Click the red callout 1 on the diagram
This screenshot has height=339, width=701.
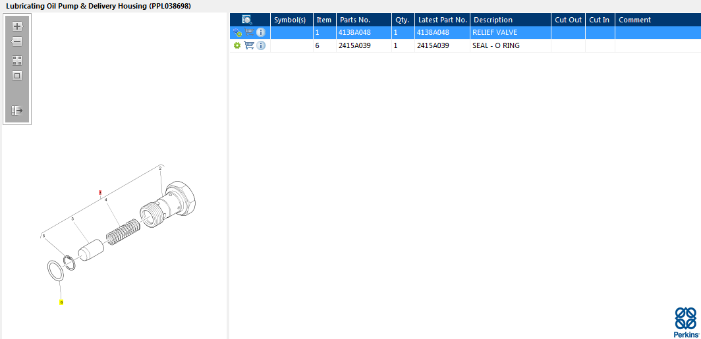pos(101,192)
